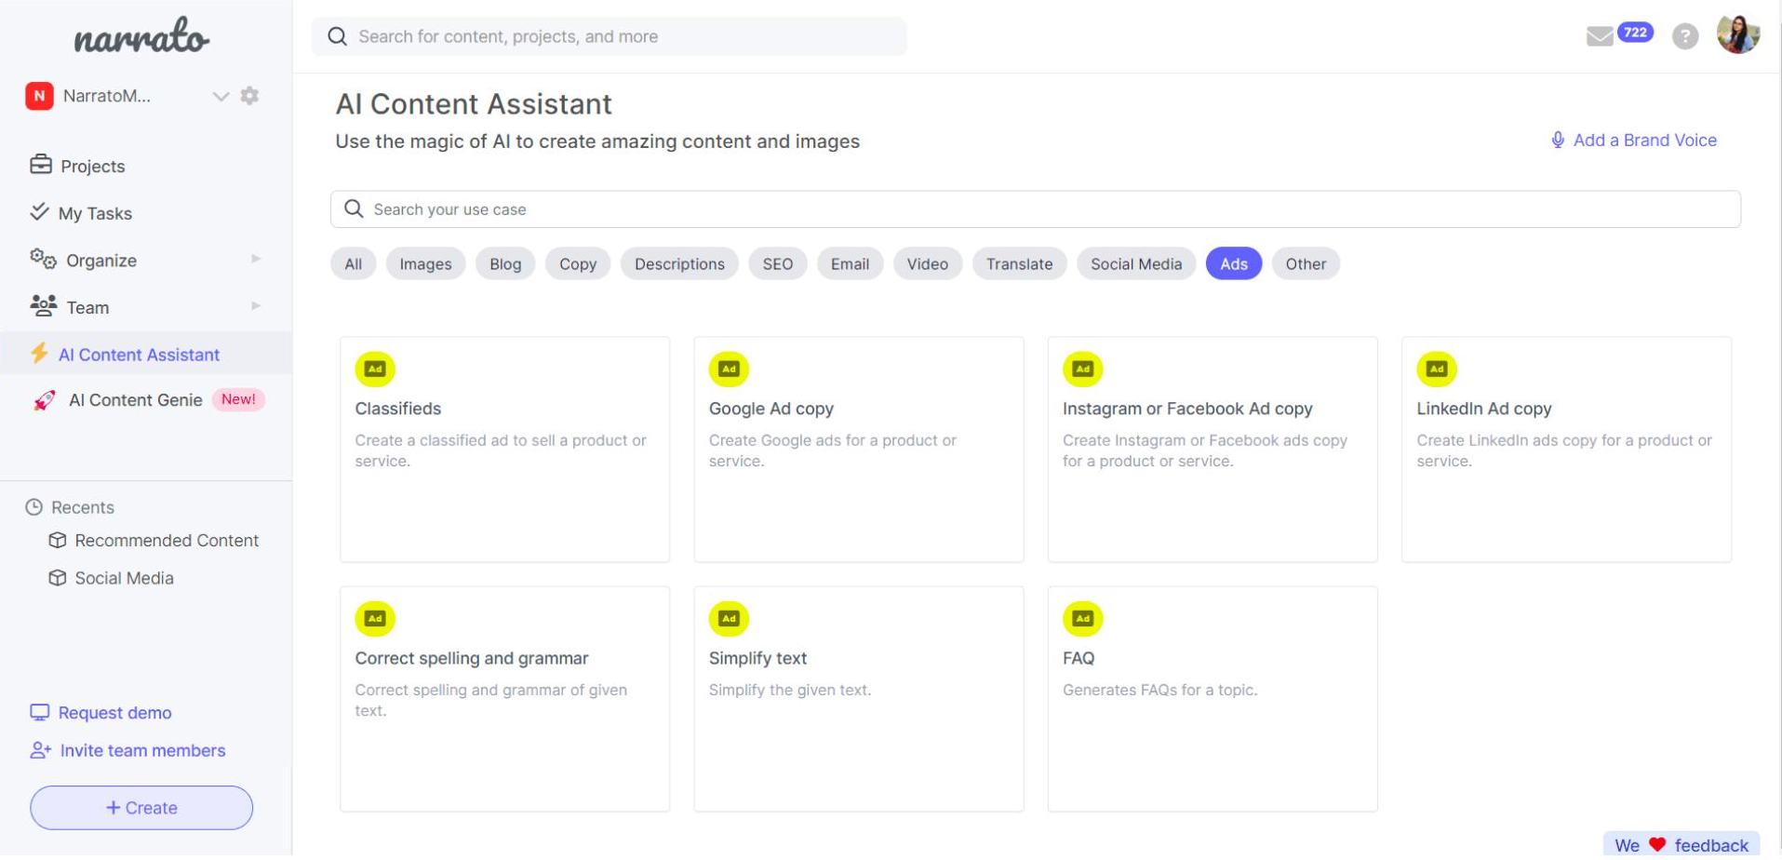Click the magnifier icon in global search

click(337, 36)
